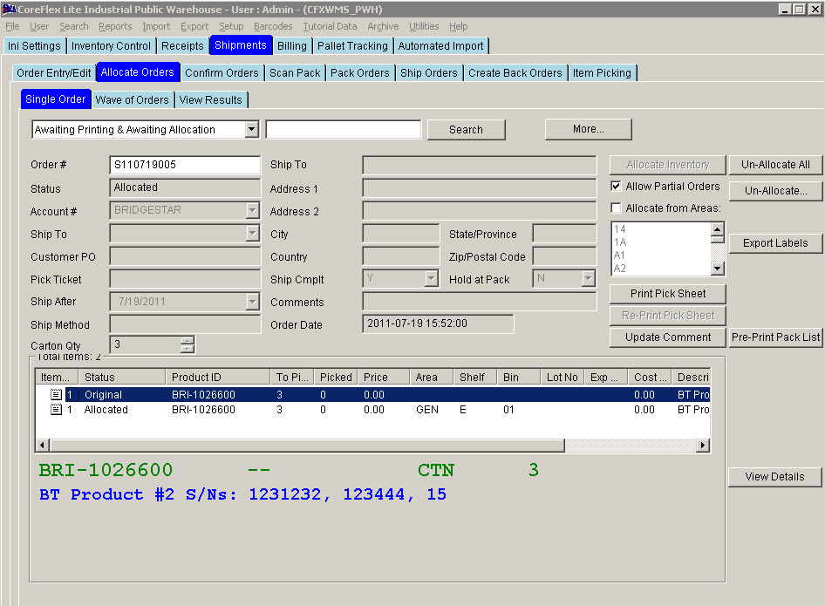Click the Update Comment button
The image size is (825, 606).
pyautogui.click(x=668, y=337)
